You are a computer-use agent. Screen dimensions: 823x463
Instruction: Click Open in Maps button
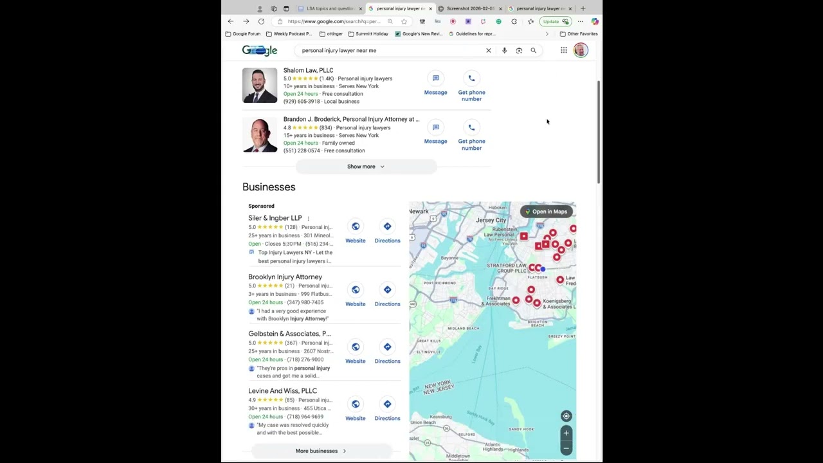[546, 212]
